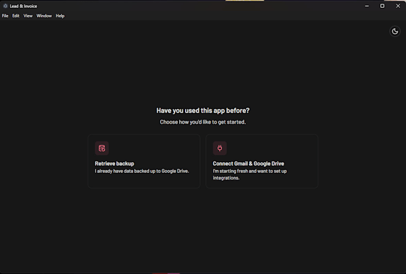Toggle the dark mode moon icon
Screen dimensions: 406x274
click(395, 31)
